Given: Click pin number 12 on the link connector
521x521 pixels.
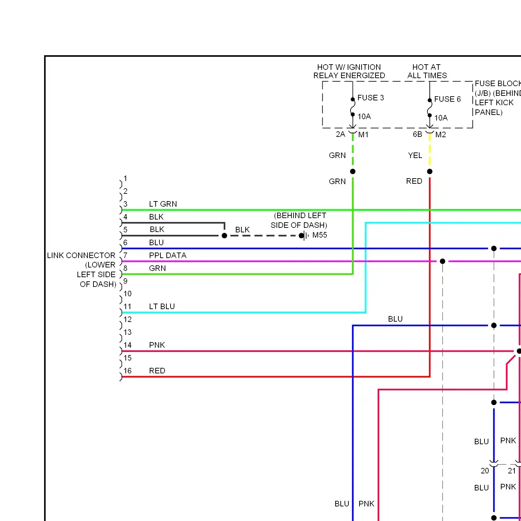Looking at the screenshot, I should pyautogui.click(x=127, y=319).
